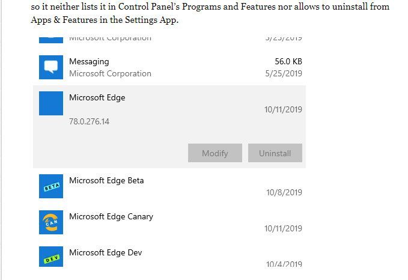Click the Edge Beta install date 10/8/2019
408x280 pixels.
(x=284, y=192)
